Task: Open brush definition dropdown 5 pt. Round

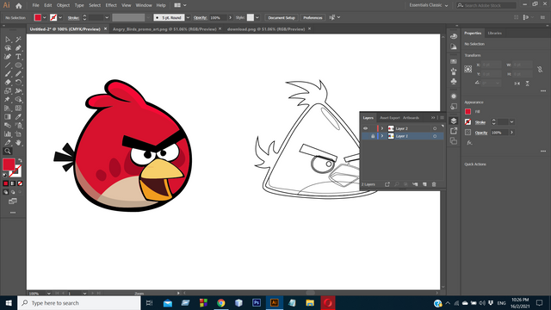Action: [x=188, y=17]
